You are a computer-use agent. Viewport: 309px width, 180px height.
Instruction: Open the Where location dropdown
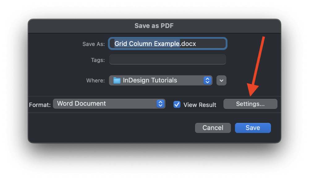click(x=161, y=80)
